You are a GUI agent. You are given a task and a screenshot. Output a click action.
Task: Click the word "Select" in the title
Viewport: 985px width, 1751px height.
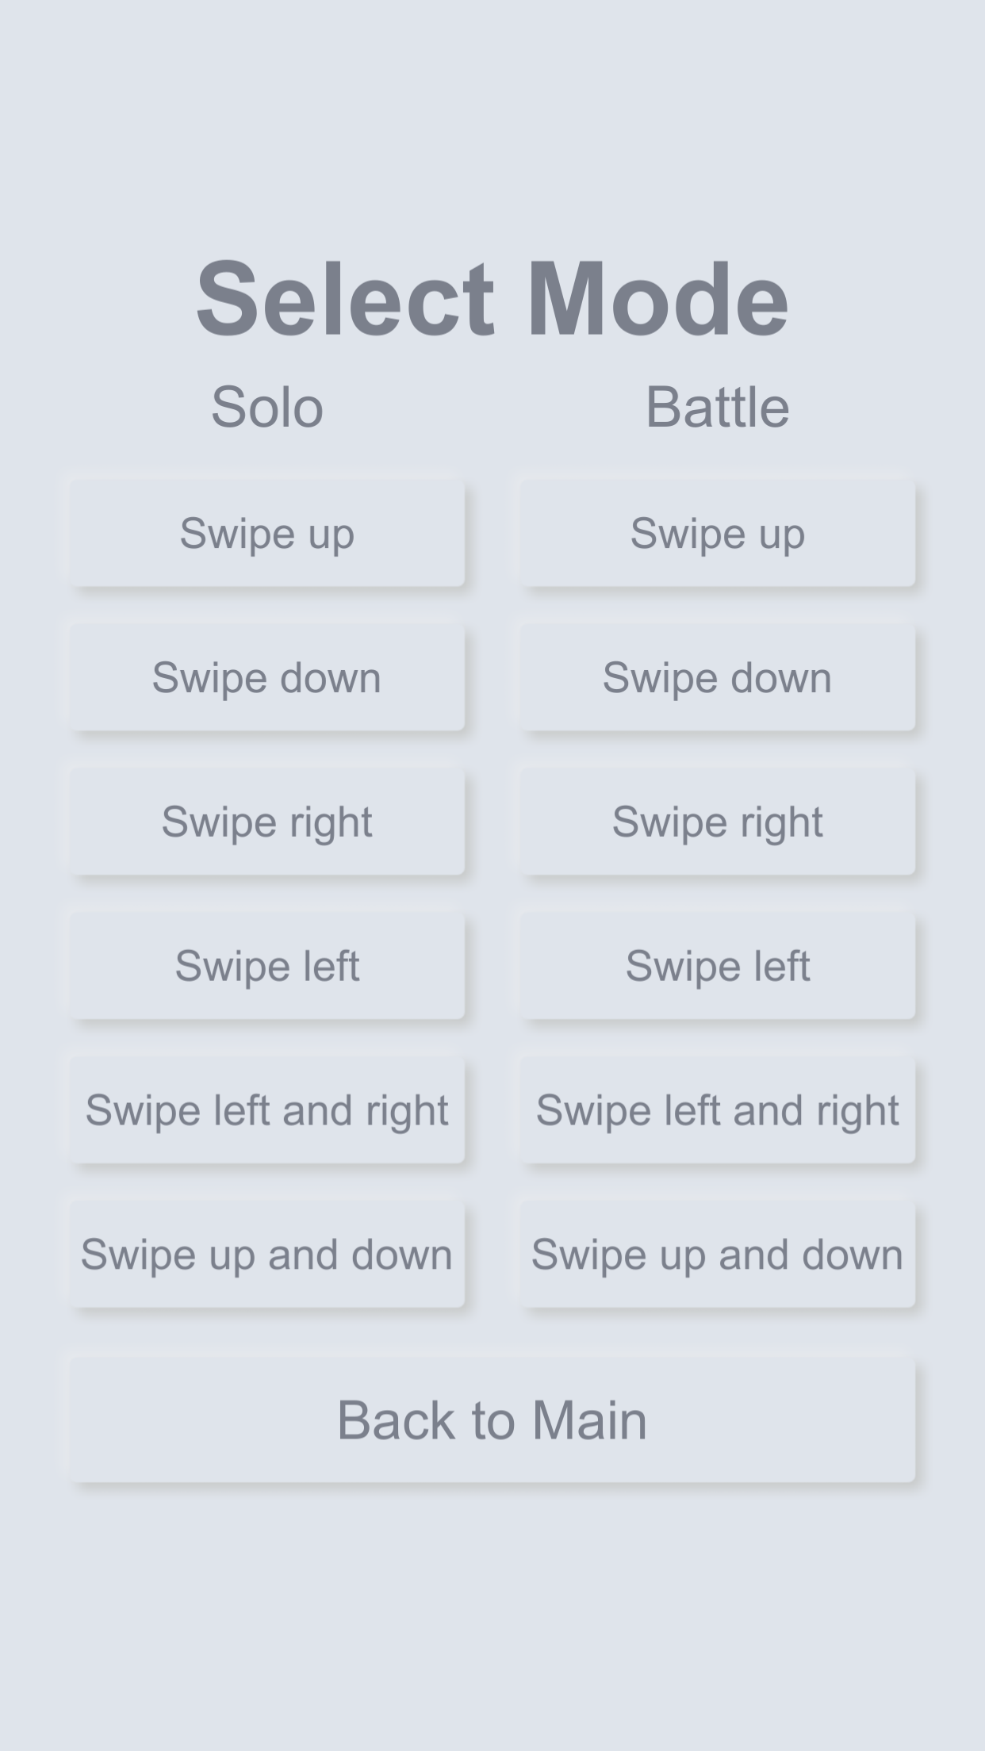[346, 300]
